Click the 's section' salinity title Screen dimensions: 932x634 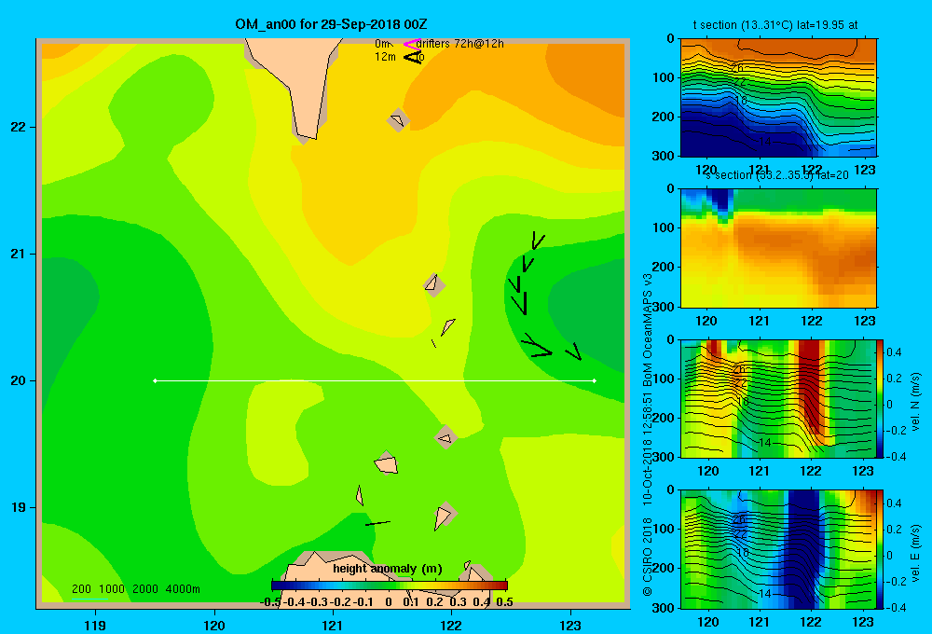pyautogui.click(x=776, y=175)
